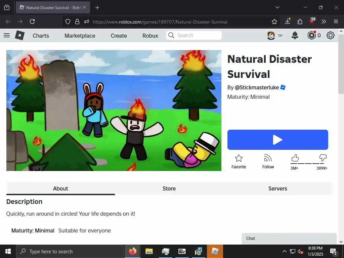Switch to the About tab
The image size is (344, 258).
(x=60, y=188)
